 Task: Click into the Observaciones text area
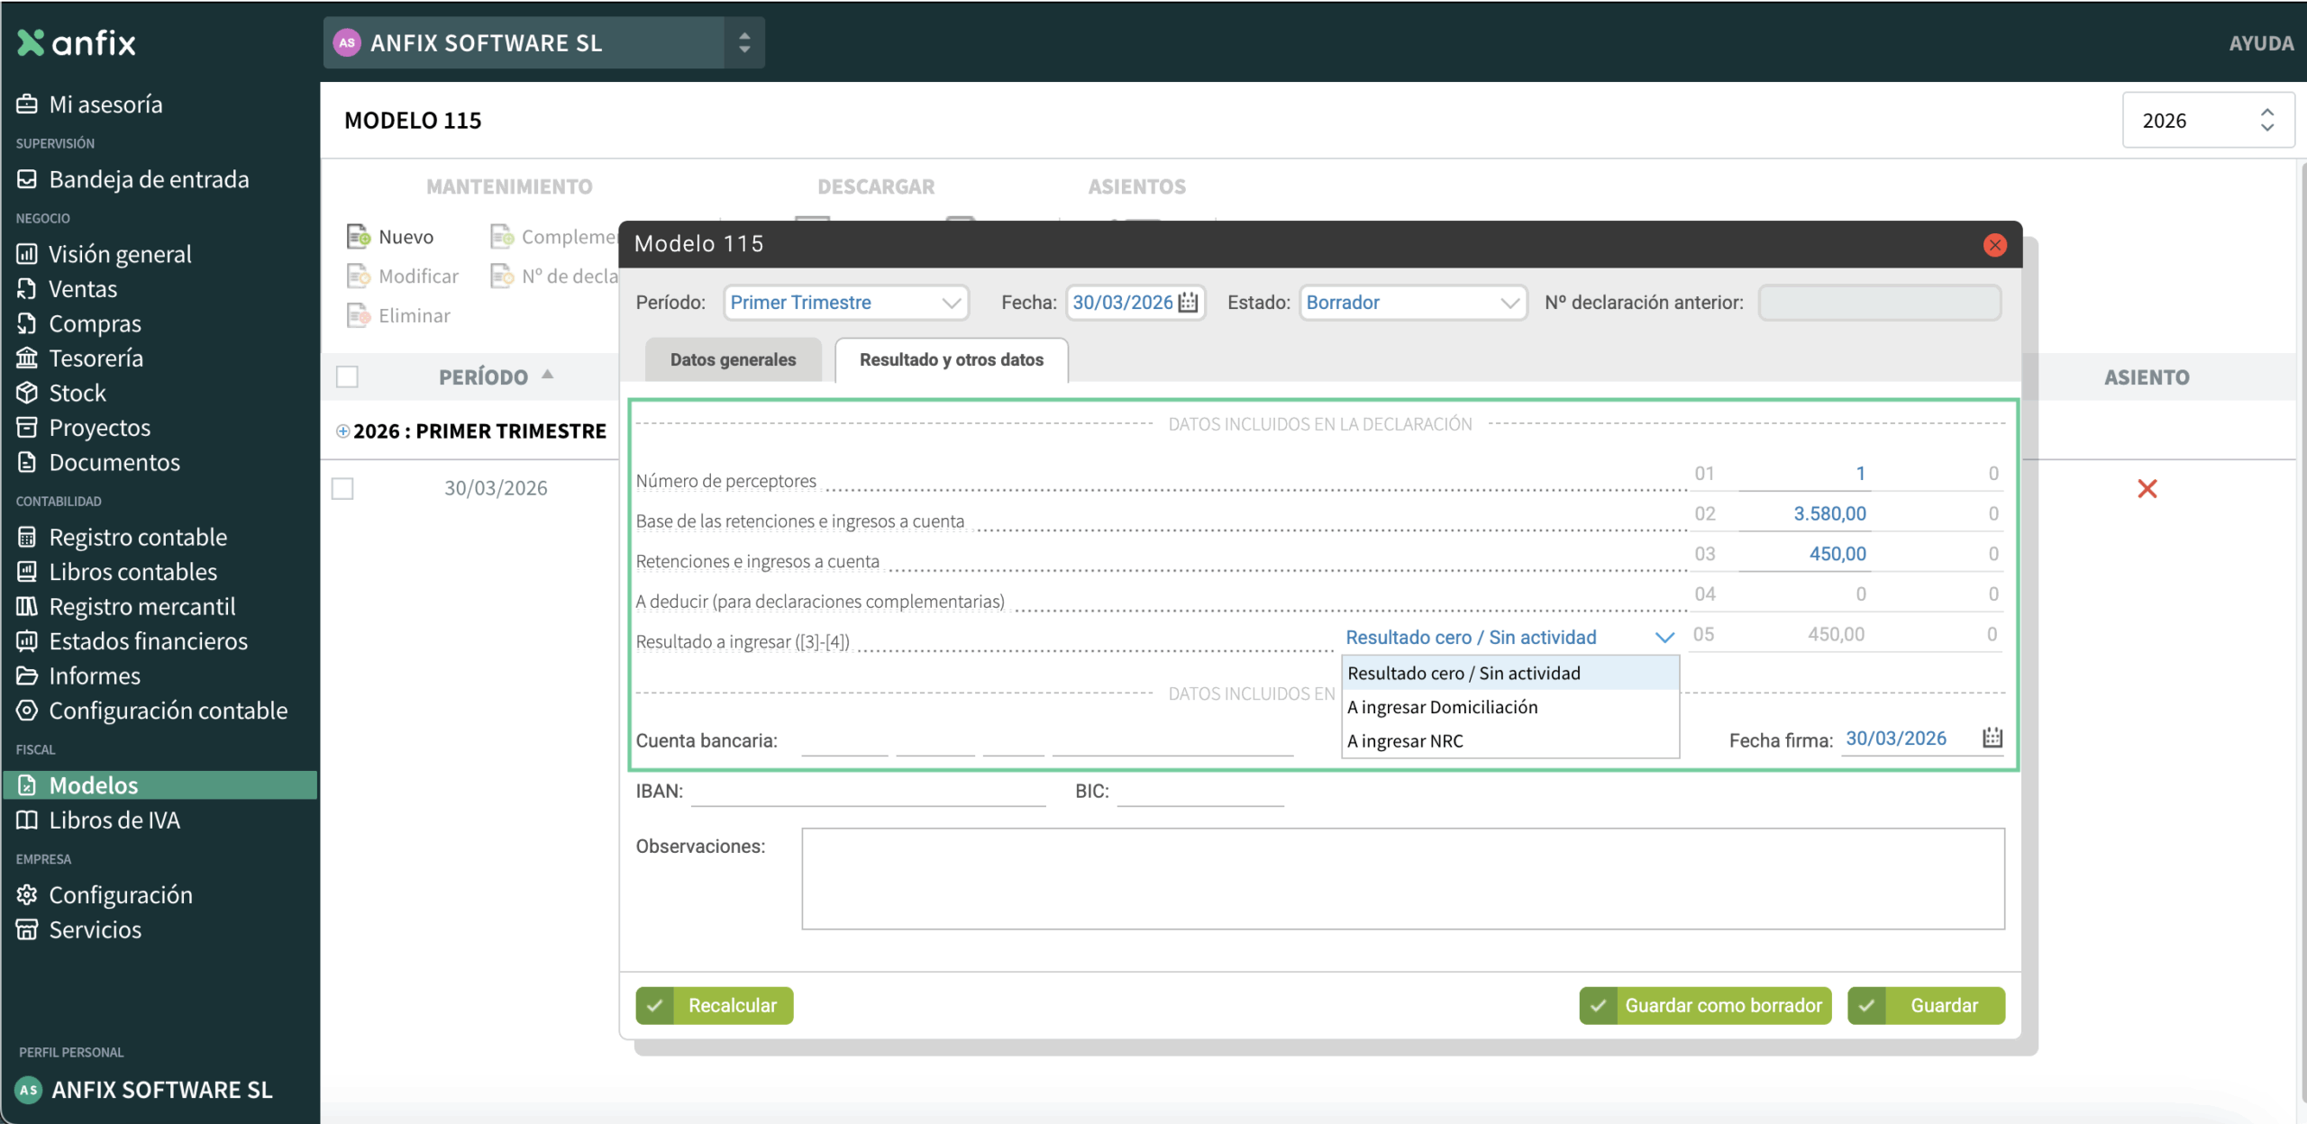[1402, 878]
